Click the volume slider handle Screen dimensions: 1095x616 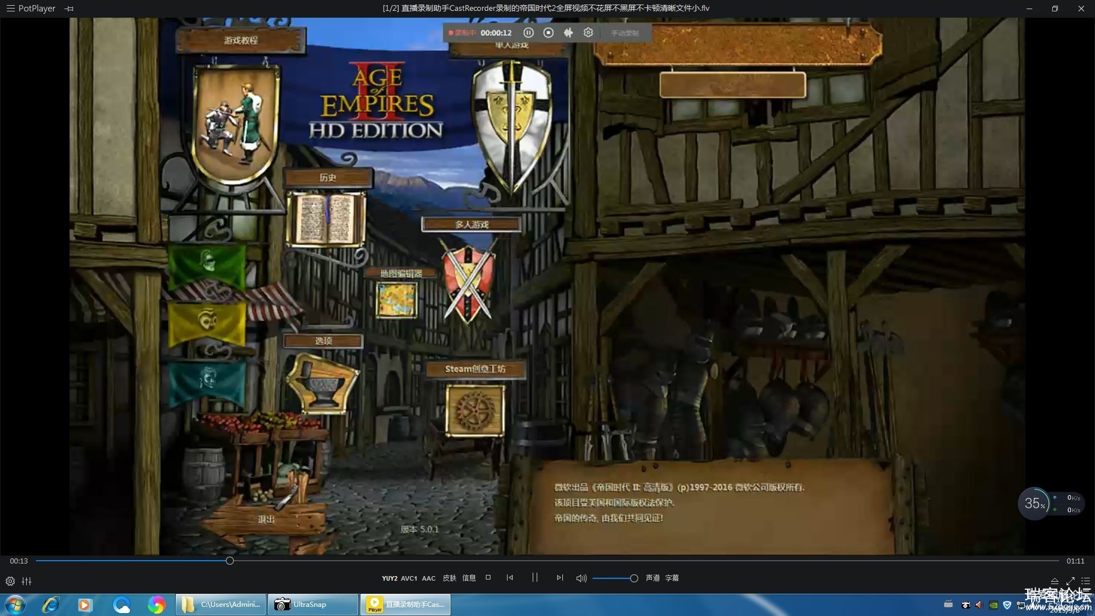pos(634,578)
